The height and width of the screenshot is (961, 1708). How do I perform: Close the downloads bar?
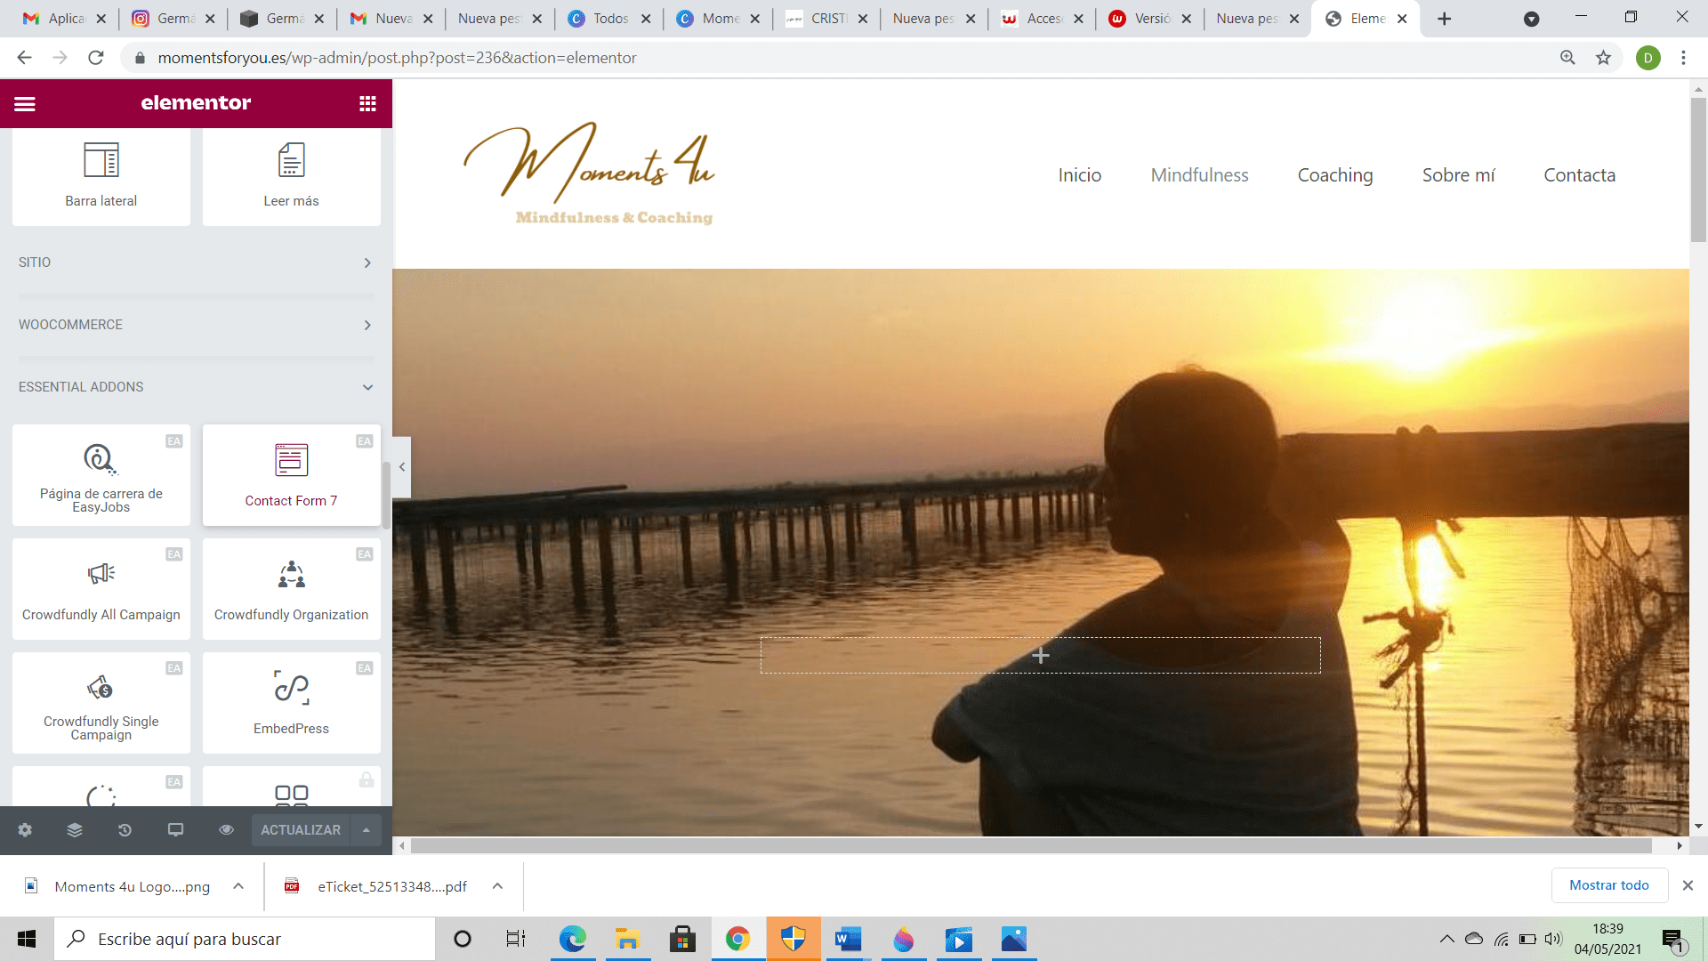(x=1688, y=885)
